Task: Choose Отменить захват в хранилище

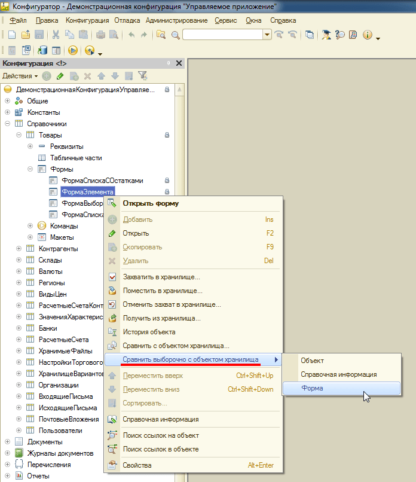Action: 193,304
